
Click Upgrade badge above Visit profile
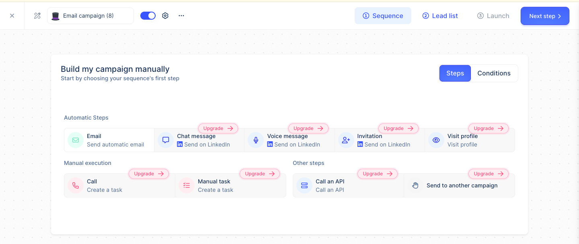pyautogui.click(x=489, y=128)
